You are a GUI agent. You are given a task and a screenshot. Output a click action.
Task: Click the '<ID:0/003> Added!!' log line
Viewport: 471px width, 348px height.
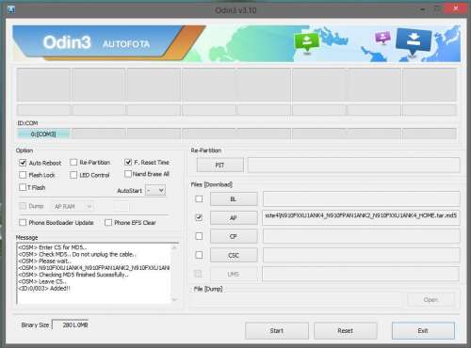pos(44,288)
